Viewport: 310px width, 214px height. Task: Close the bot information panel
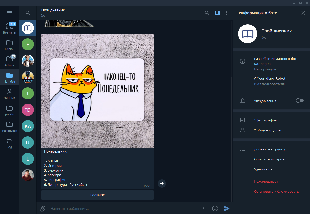[x=303, y=13]
